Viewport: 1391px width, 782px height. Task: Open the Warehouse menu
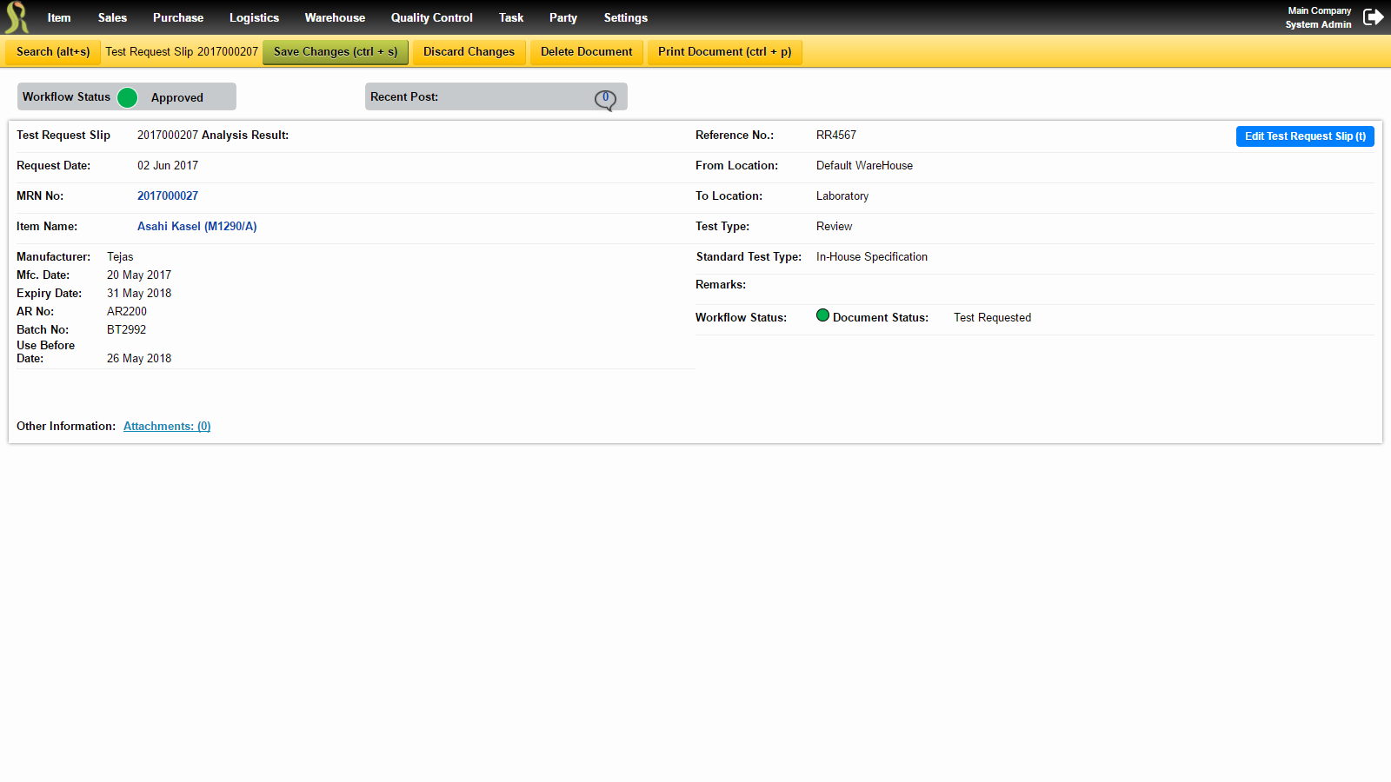tap(335, 17)
